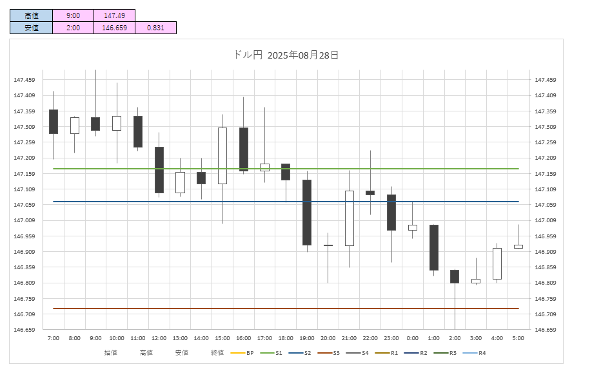Click the 147.459 label on left axis
592x380 pixels.
24,80
